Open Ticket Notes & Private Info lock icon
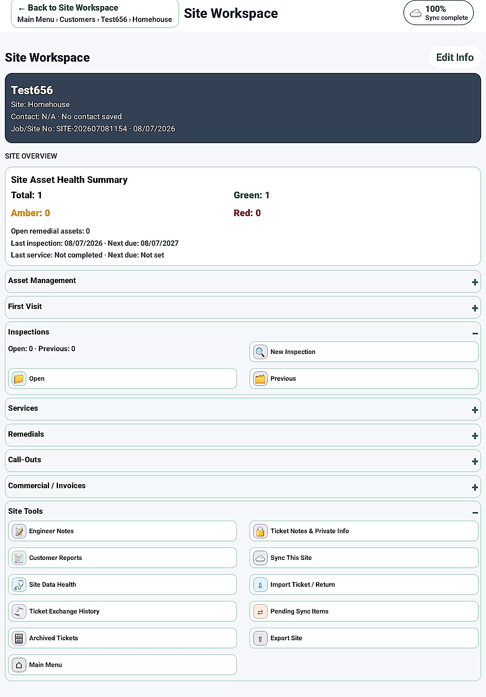Image resolution: width=486 pixels, height=697 pixels. [260, 531]
